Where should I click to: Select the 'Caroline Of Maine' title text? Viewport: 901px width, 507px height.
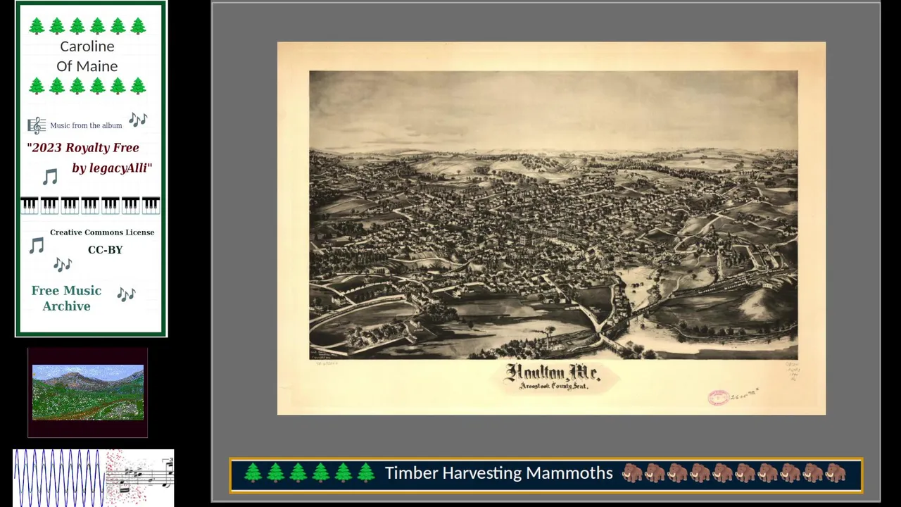click(x=87, y=56)
